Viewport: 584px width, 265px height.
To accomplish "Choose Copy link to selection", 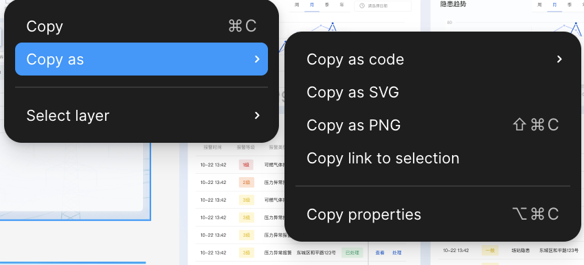I will click(x=433, y=158).
